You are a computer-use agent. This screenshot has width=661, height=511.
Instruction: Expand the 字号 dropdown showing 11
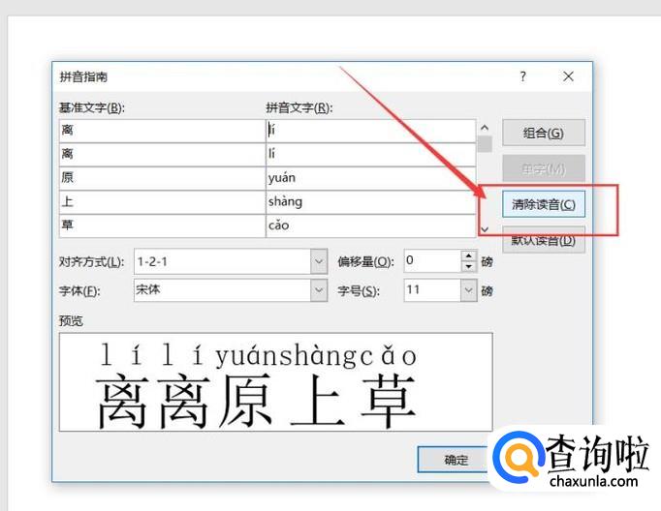coord(468,290)
